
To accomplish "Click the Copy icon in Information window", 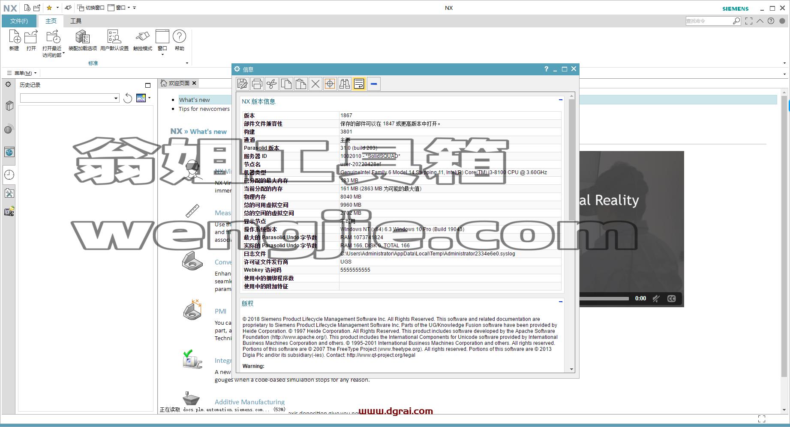I will pyautogui.click(x=286, y=84).
